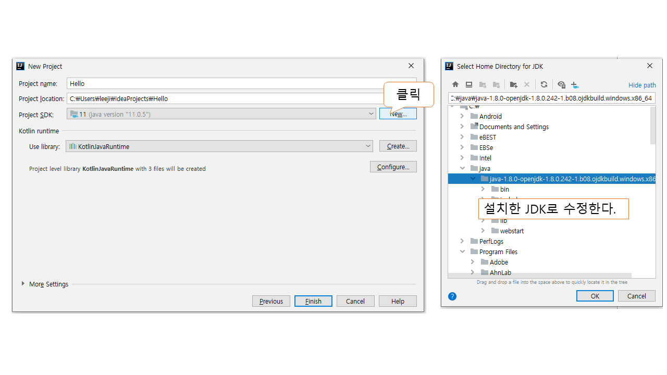This screenshot has height=375, width=667.
Task: Click the New Folder icon
Action: click(513, 84)
